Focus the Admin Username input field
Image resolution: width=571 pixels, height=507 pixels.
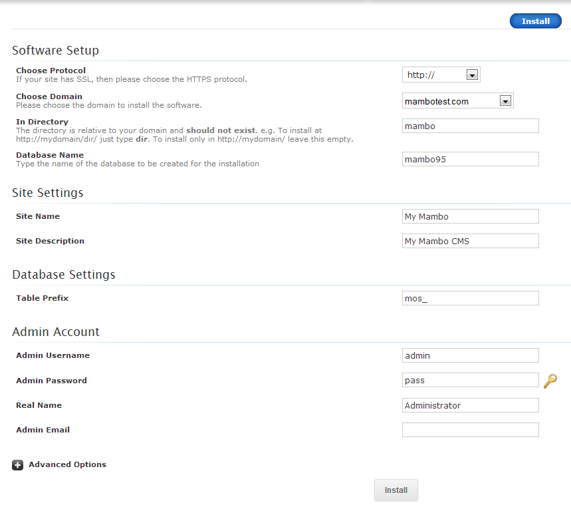point(470,355)
